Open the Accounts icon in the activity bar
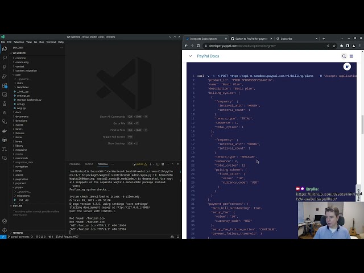The width and height of the screenshot is (364, 273). pos(5,221)
